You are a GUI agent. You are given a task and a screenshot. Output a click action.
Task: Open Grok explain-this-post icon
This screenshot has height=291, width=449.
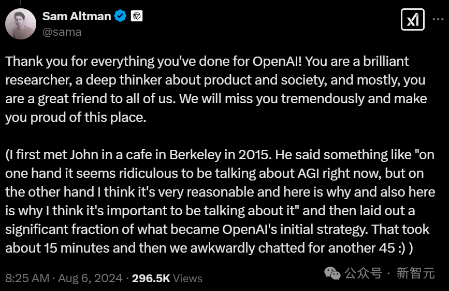(x=413, y=20)
